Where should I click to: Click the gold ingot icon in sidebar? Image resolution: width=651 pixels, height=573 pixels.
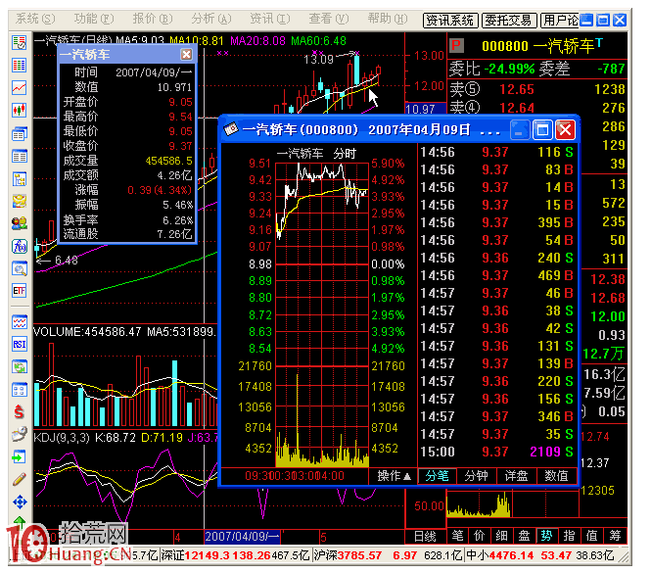20,202
